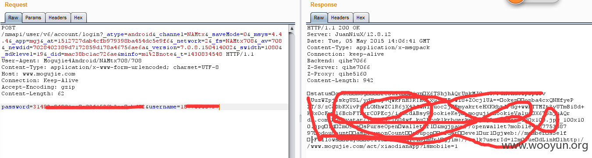Open the Hex tab in Response panel

361,18
